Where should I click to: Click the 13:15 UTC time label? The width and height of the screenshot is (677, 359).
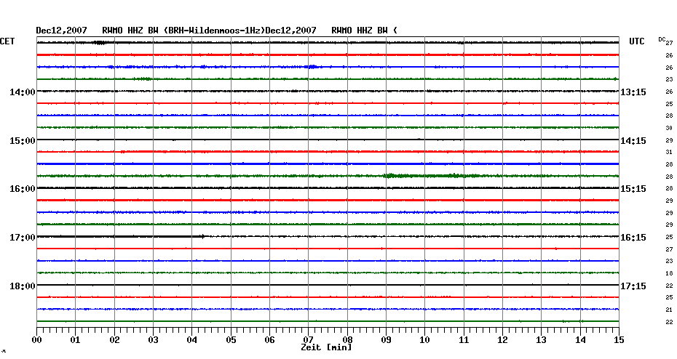point(633,92)
